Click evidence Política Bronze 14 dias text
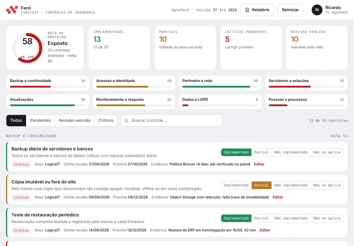Image resolution: width=354 pixels, height=246 pixels. 210,164
